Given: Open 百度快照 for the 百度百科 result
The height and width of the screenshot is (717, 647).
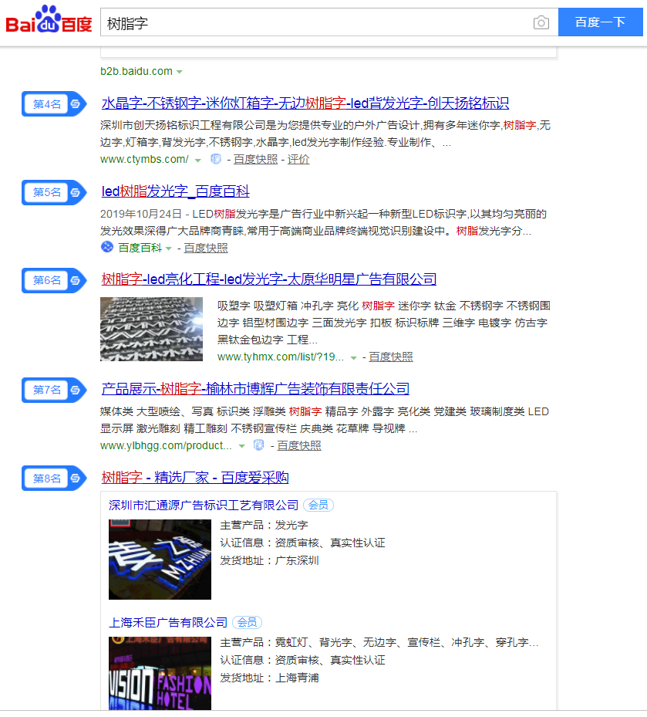Looking at the screenshot, I should [x=206, y=248].
